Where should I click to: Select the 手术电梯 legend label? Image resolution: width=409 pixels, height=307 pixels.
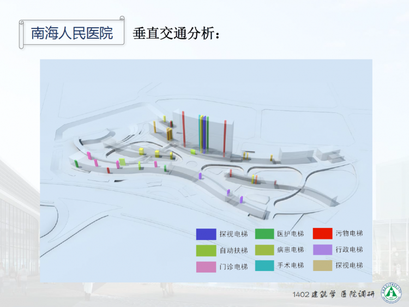coord(291,266)
